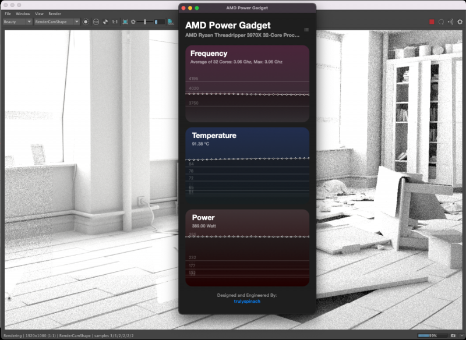Open the Window menu in render view

(x=23, y=13)
